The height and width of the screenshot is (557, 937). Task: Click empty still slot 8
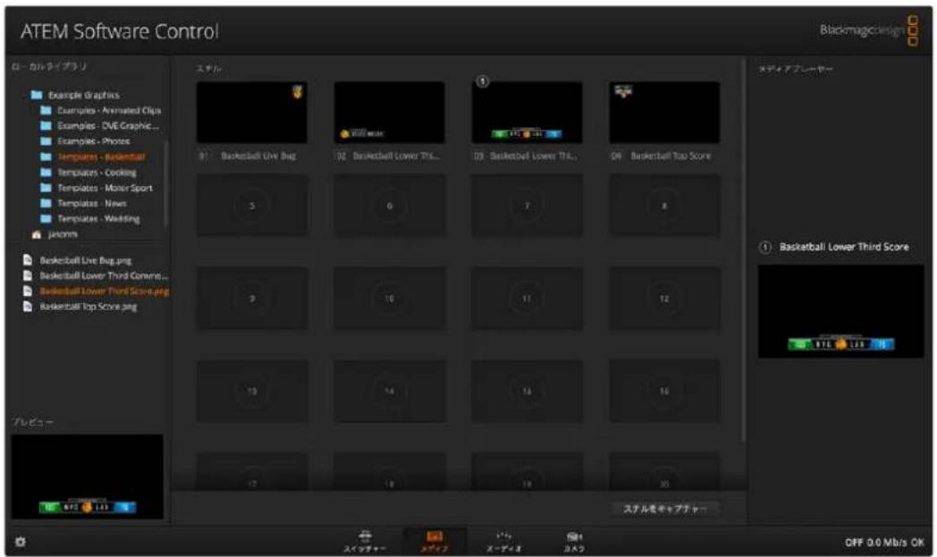[x=664, y=206]
